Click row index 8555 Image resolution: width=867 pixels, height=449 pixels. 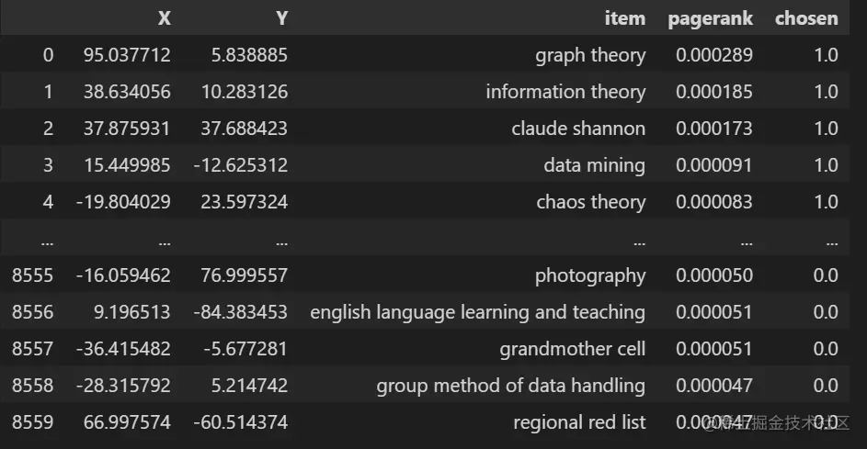pos(32,275)
